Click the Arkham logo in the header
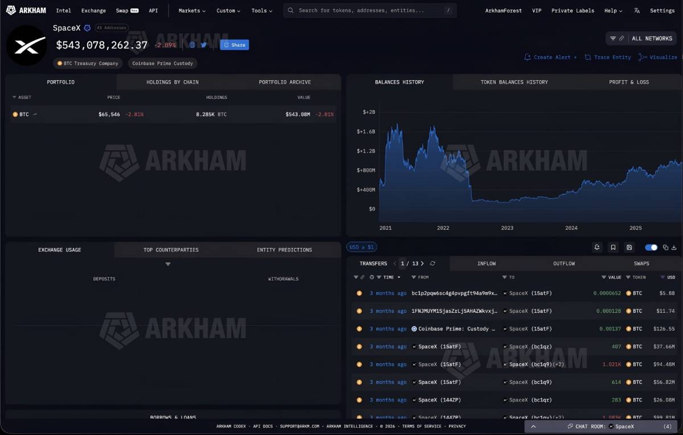The image size is (683, 435). click(26, 10)
